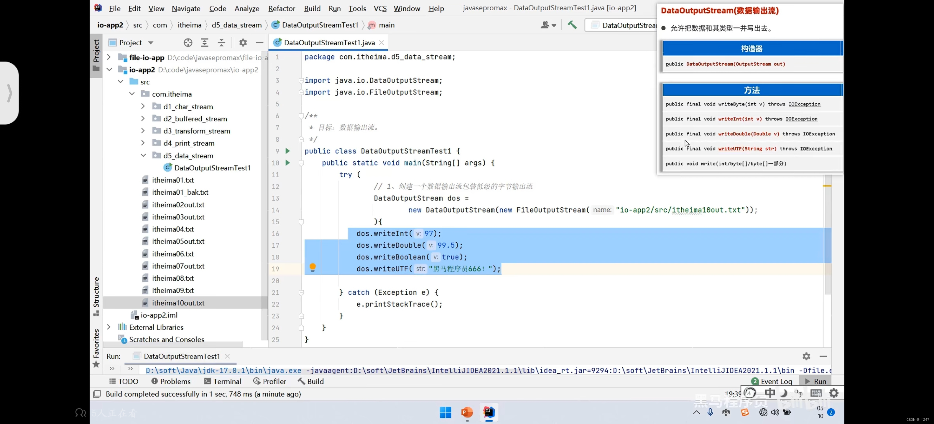Expand d3_transform_stream package

pyautogui.click(x=143, y=131)
